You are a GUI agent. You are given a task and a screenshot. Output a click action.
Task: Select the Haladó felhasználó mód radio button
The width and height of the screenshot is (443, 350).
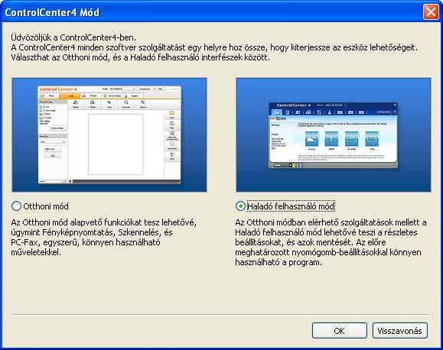pos(240,206)
